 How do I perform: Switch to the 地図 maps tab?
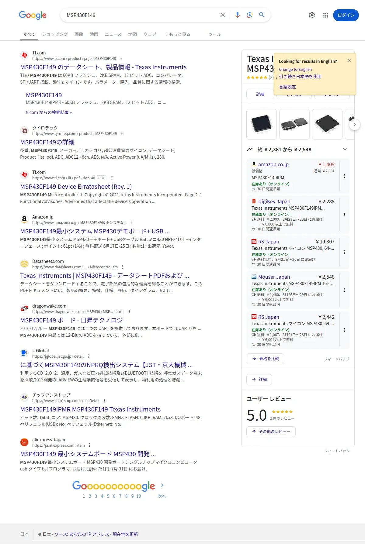click(x=133, y=34)
